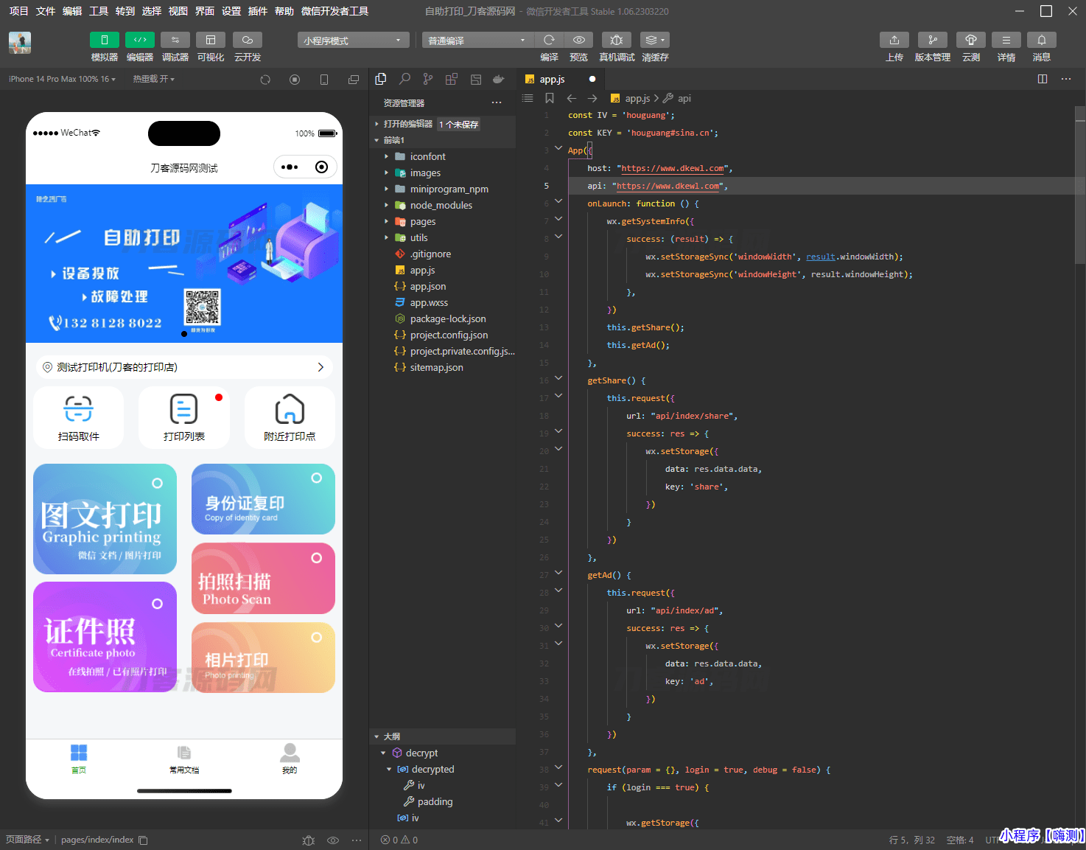This screenshot has height=850, width=1086.
Task: Change device model iPhone 14 Pro Max
Action: 62,79
